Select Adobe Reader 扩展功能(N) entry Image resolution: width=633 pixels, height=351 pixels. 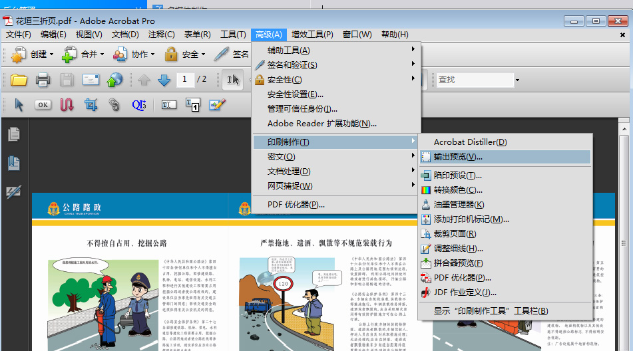point(337,124)
